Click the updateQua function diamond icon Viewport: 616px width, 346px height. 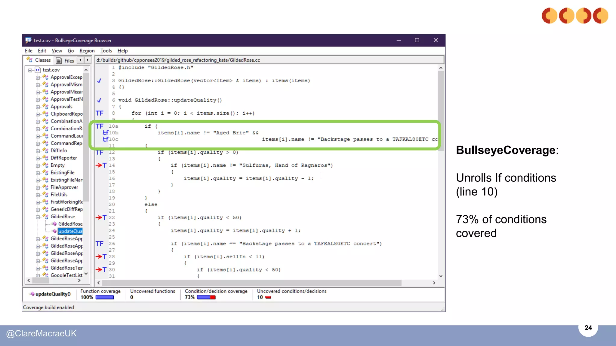pos(54,231)
